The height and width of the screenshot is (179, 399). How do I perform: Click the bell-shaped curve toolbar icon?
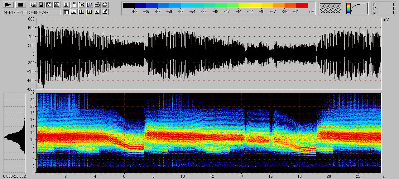click(x=56, y=5)
